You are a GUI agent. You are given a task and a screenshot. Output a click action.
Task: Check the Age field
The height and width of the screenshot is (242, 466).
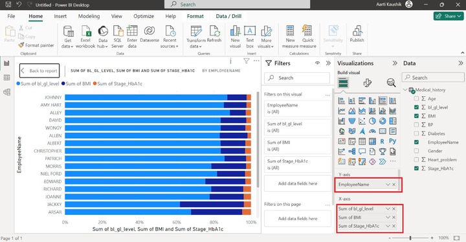[416, 99]
